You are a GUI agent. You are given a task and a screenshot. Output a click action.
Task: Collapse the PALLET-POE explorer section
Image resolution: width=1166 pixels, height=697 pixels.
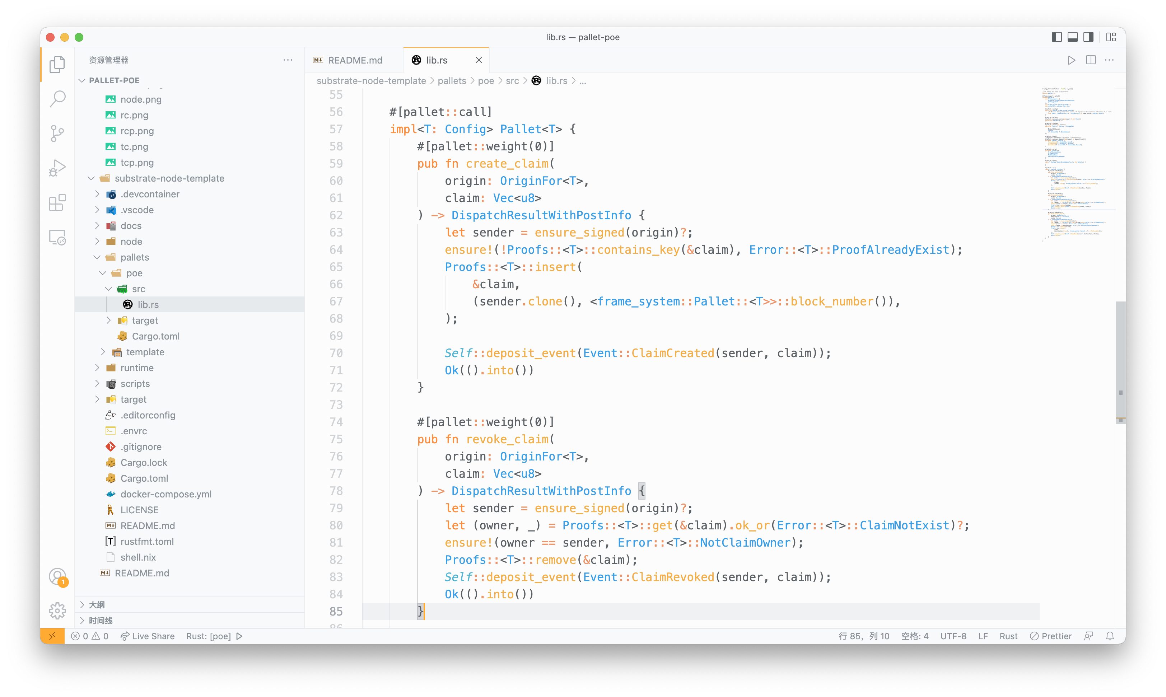(x=189, y=80)
